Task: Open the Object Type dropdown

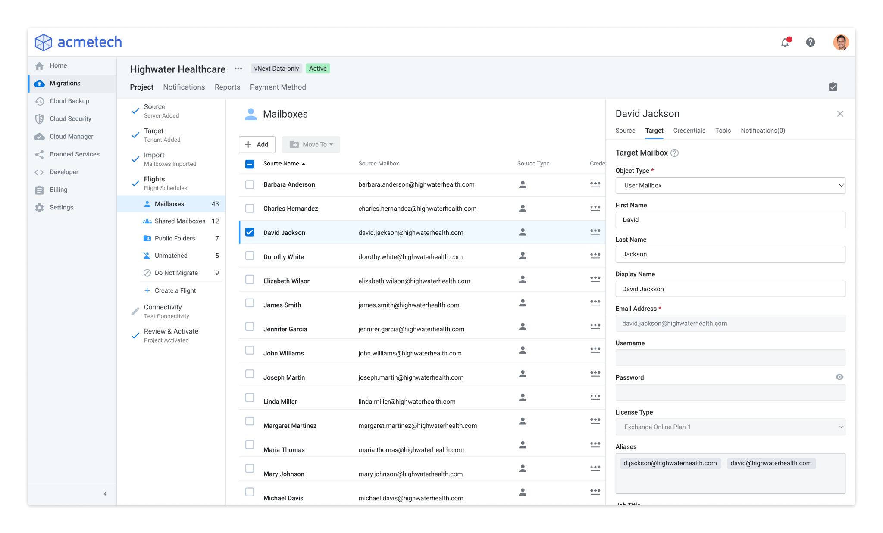Action: [x=730, y=185]
